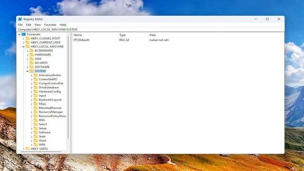Open the View menu
The height and width of the screenshot is (171, 304).
coord(38,25)
